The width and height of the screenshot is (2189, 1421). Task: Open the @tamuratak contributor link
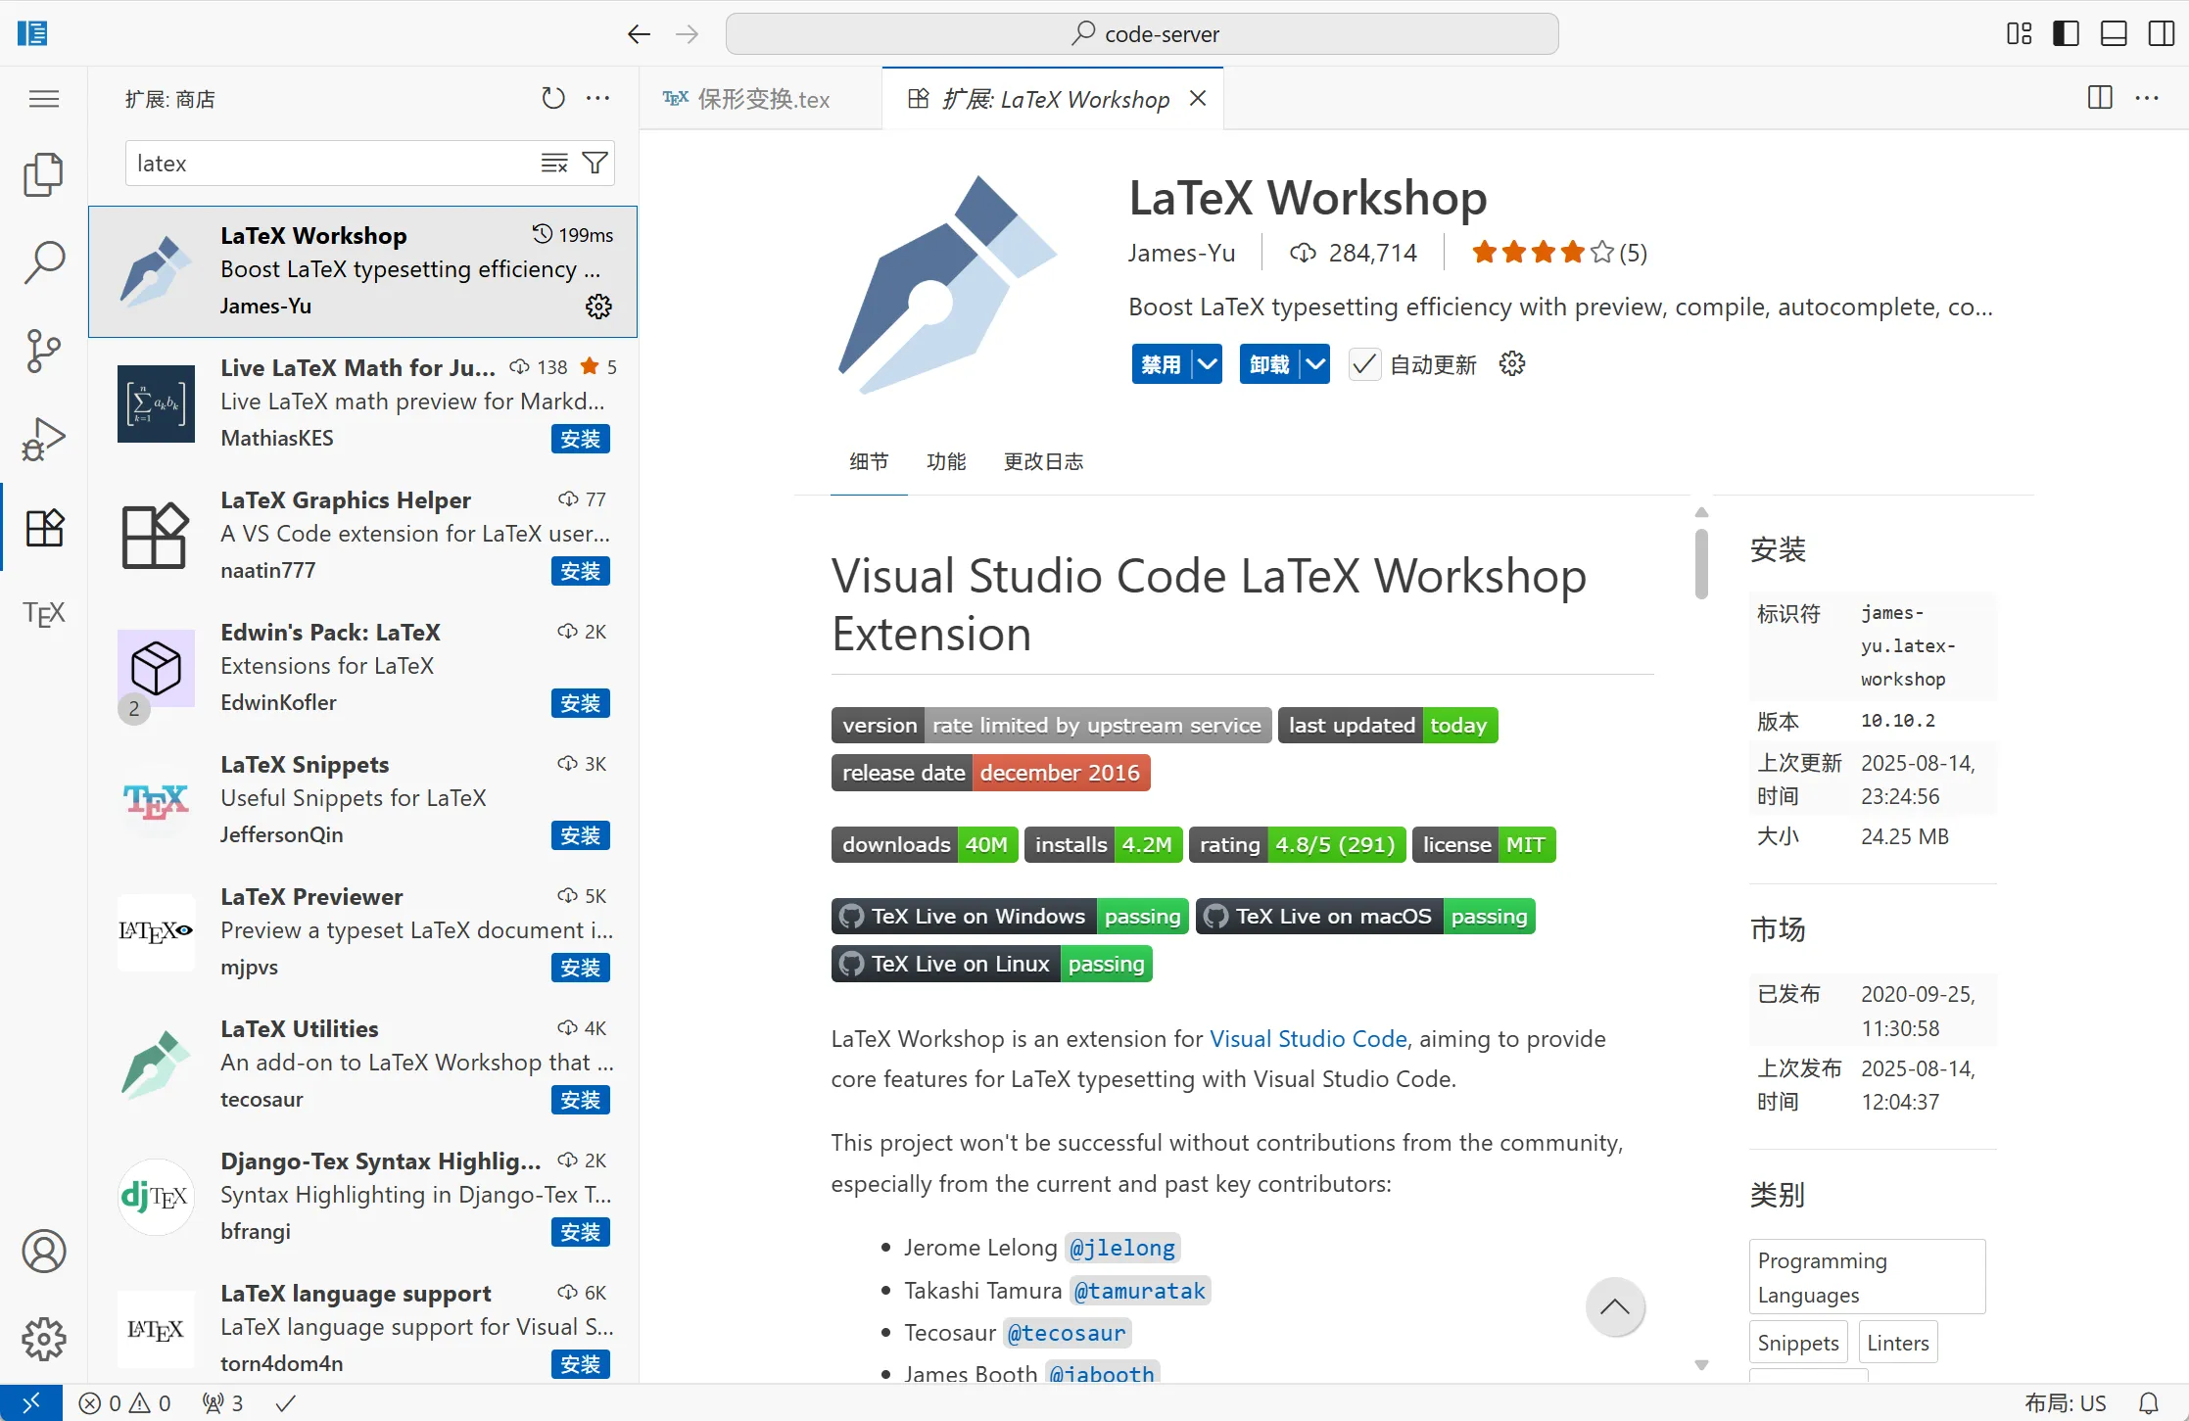1139,1291
